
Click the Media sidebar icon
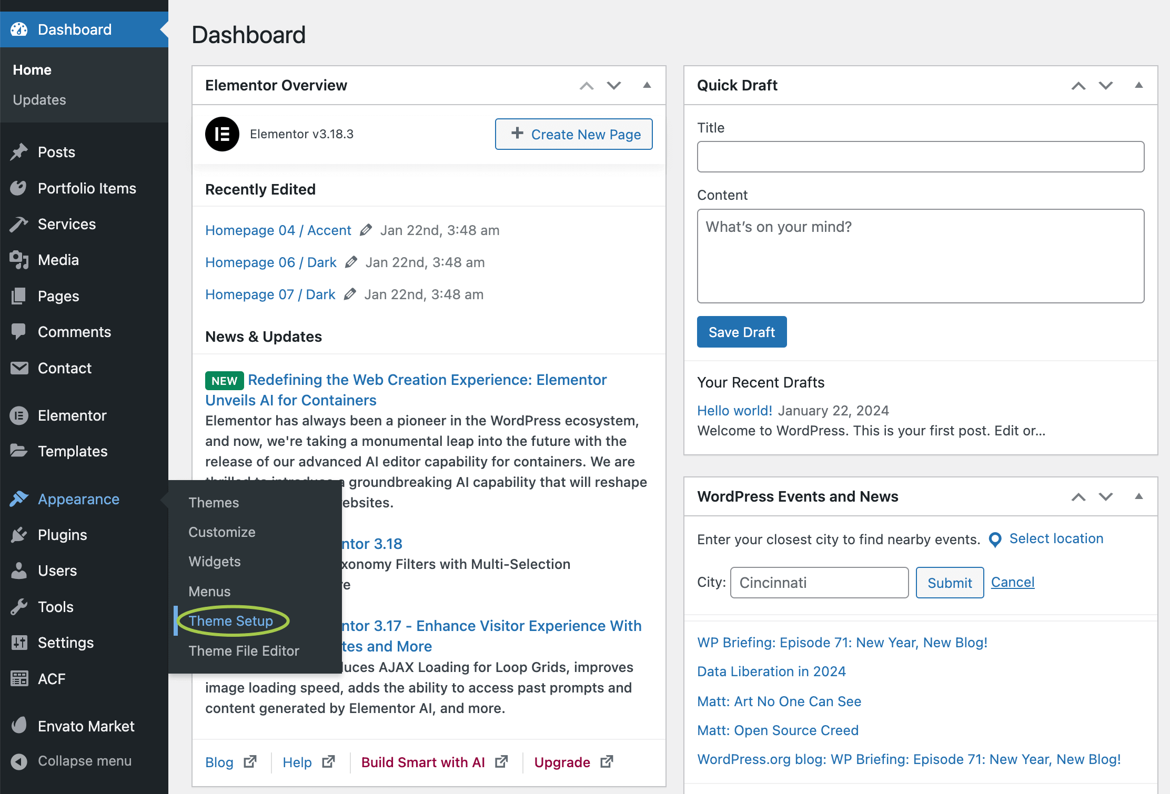[19, 260]
